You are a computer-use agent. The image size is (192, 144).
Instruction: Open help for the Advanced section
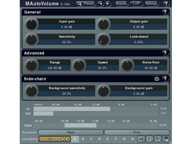(x=165, y=53)
